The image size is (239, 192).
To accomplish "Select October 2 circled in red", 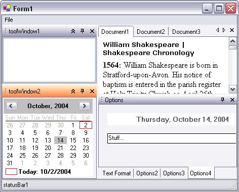I will (86, 125).
